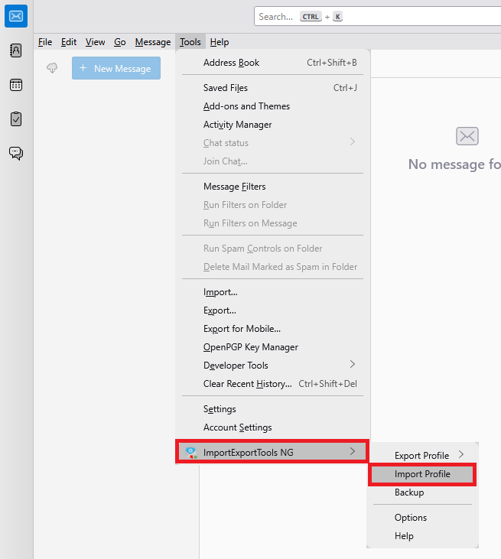Expand the ImportExportTools NG submenu arrow
The height and width of the screenshot is (559, 501).
click(353, 452)
